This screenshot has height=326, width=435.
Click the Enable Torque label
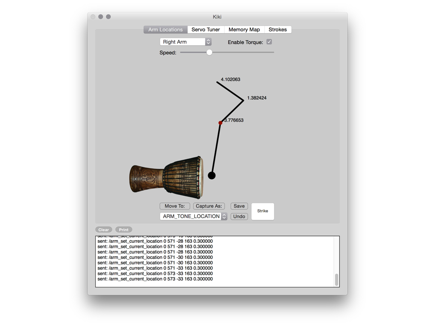(x=246, y=42)
